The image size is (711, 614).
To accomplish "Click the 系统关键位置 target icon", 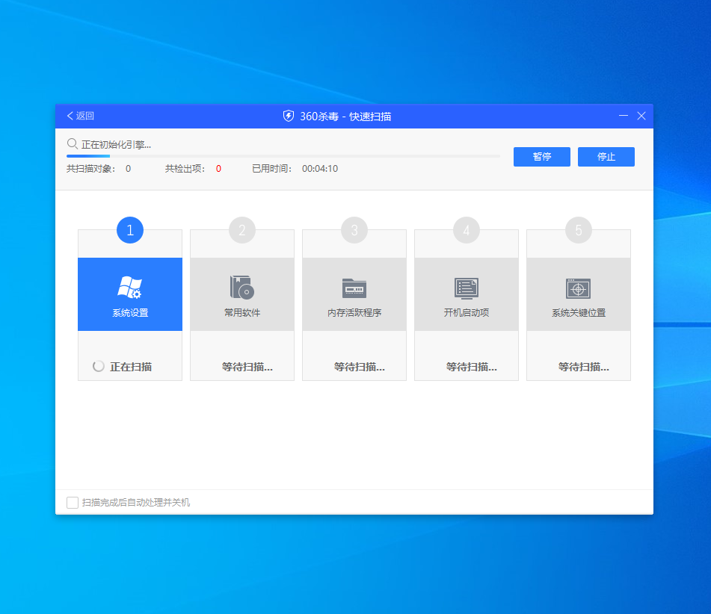I will (578, 288).
